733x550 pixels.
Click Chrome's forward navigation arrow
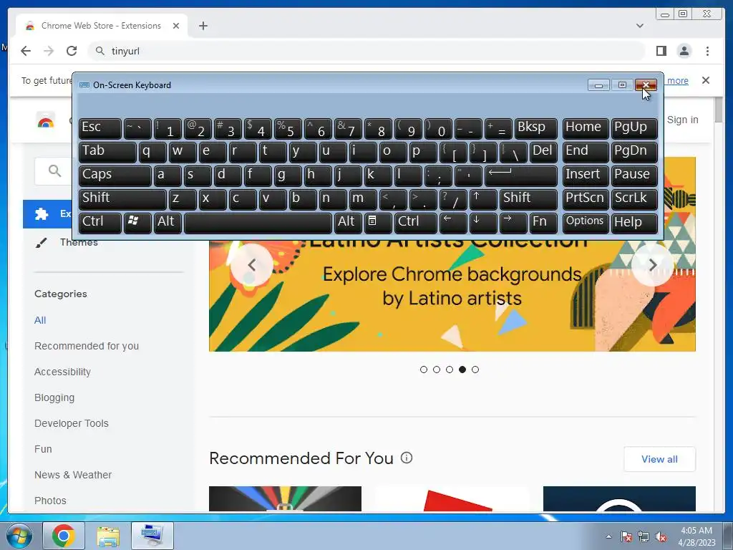click(49, 51)
